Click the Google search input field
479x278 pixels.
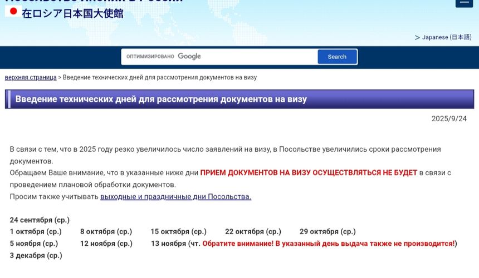[x=219, y=57]
